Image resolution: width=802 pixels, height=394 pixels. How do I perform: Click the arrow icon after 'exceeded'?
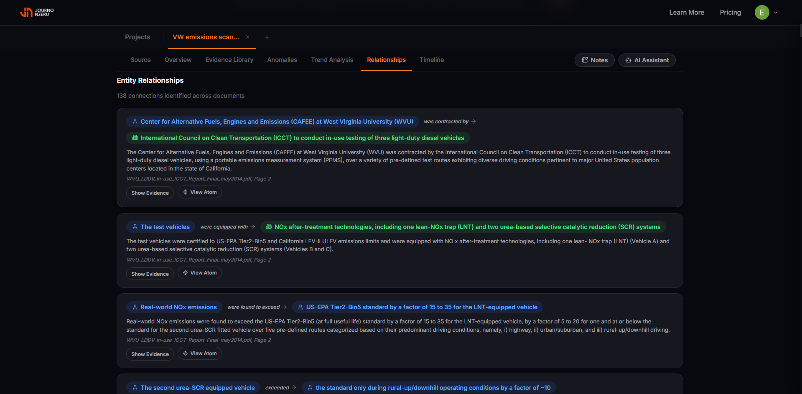point(294,388)
